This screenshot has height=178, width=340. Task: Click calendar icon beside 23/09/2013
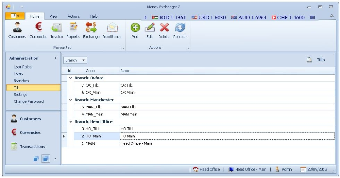point(303,170)
